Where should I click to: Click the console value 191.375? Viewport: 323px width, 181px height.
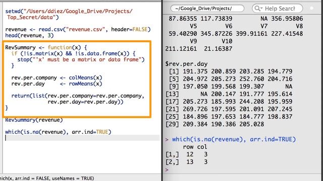[195, 71]
